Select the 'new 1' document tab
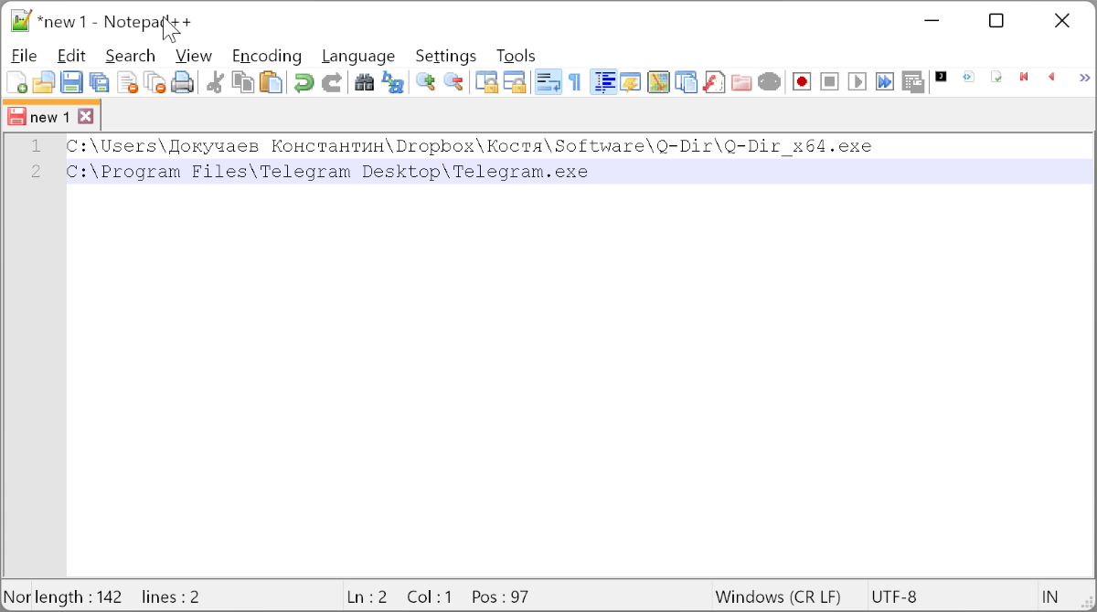1097x612 pixels. [x=51, y=116]
